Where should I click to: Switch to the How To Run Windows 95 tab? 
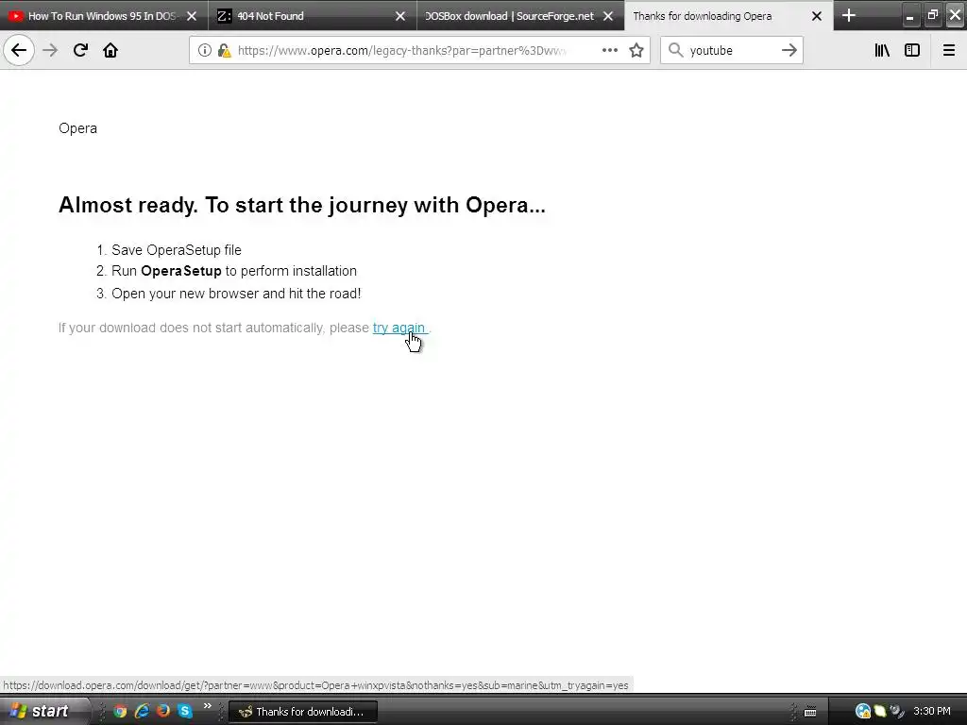pyautogui.click(x=102, y=16)
